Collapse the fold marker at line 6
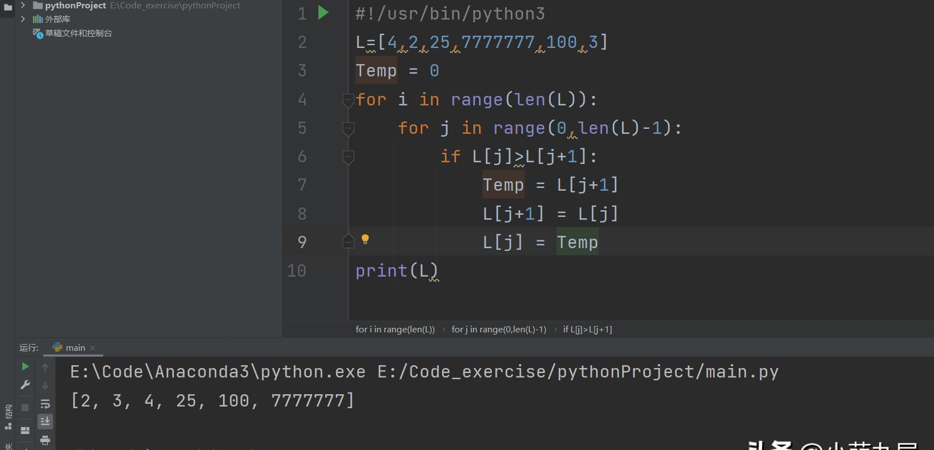 pyautogui.click(x=348, y=157)
